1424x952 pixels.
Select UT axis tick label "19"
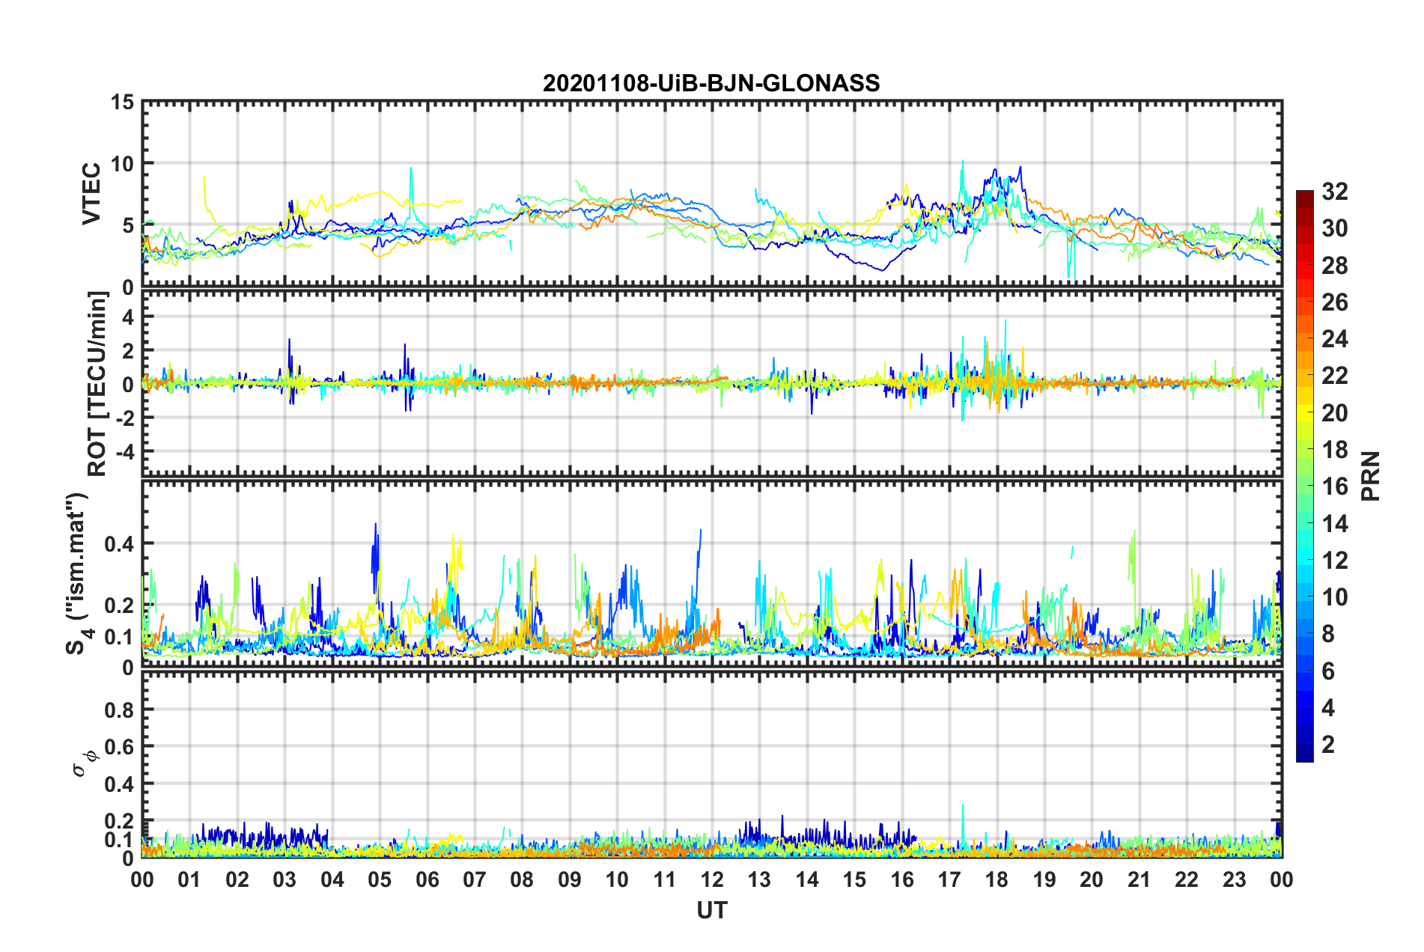coord(1044,879)
